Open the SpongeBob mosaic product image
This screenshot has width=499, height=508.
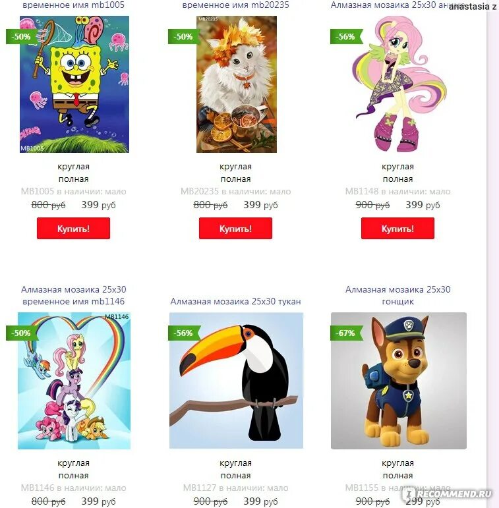(74, 84)
